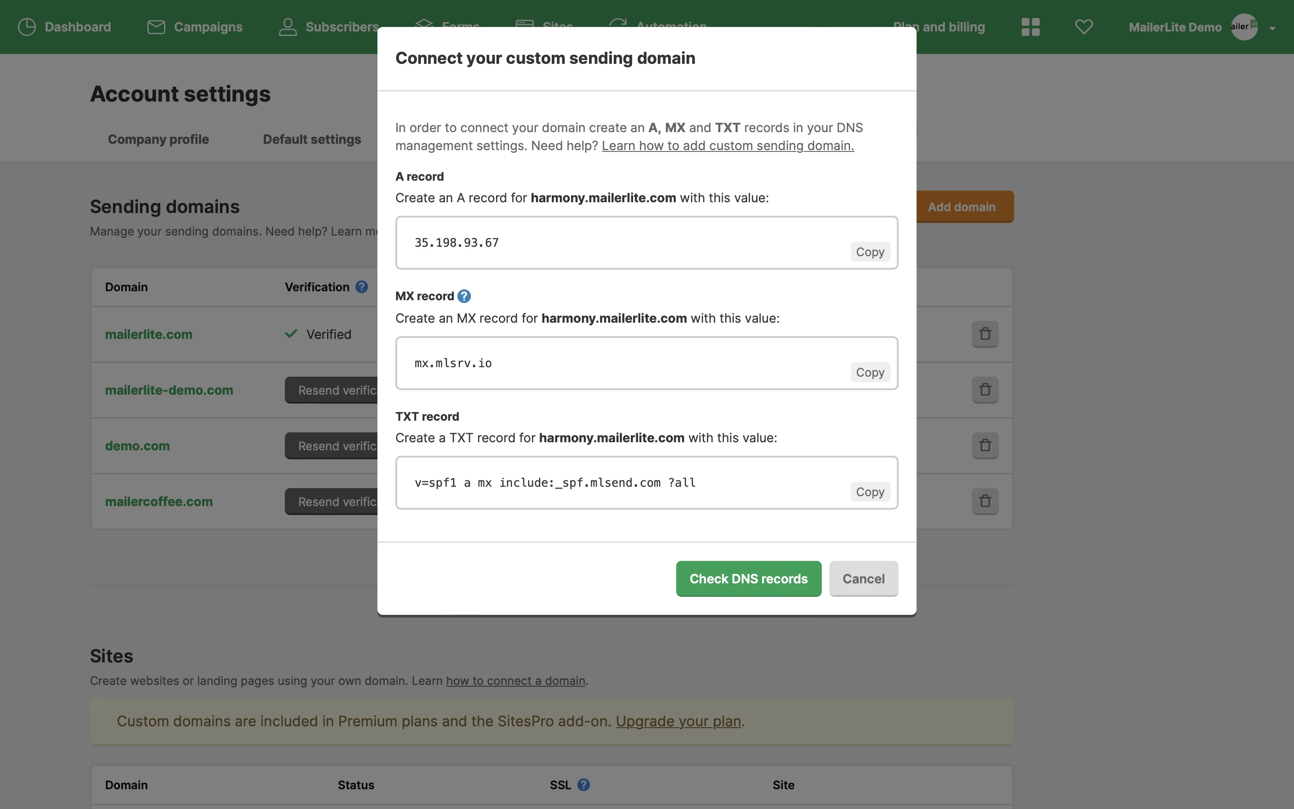This screenshot has width=1294, height=809.
Task: Expand the MailerLite Demo account dropdown arrow
Action: (x=1272, y=28)
